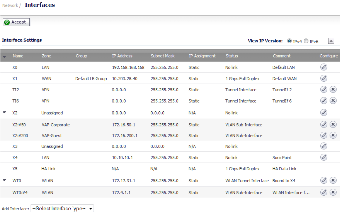
Task: Edit the X2:V200 VAP-Guest sub-interface
Action: (324, 135)
